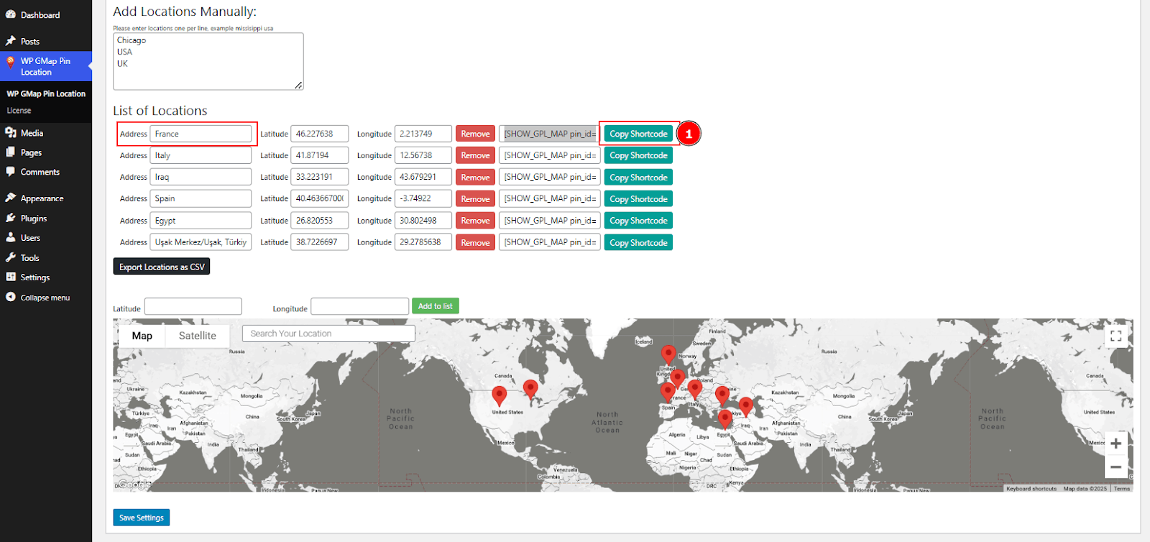Click the France address field
The width and height of the screenshot is (1150, 542).
coord(201,134)
